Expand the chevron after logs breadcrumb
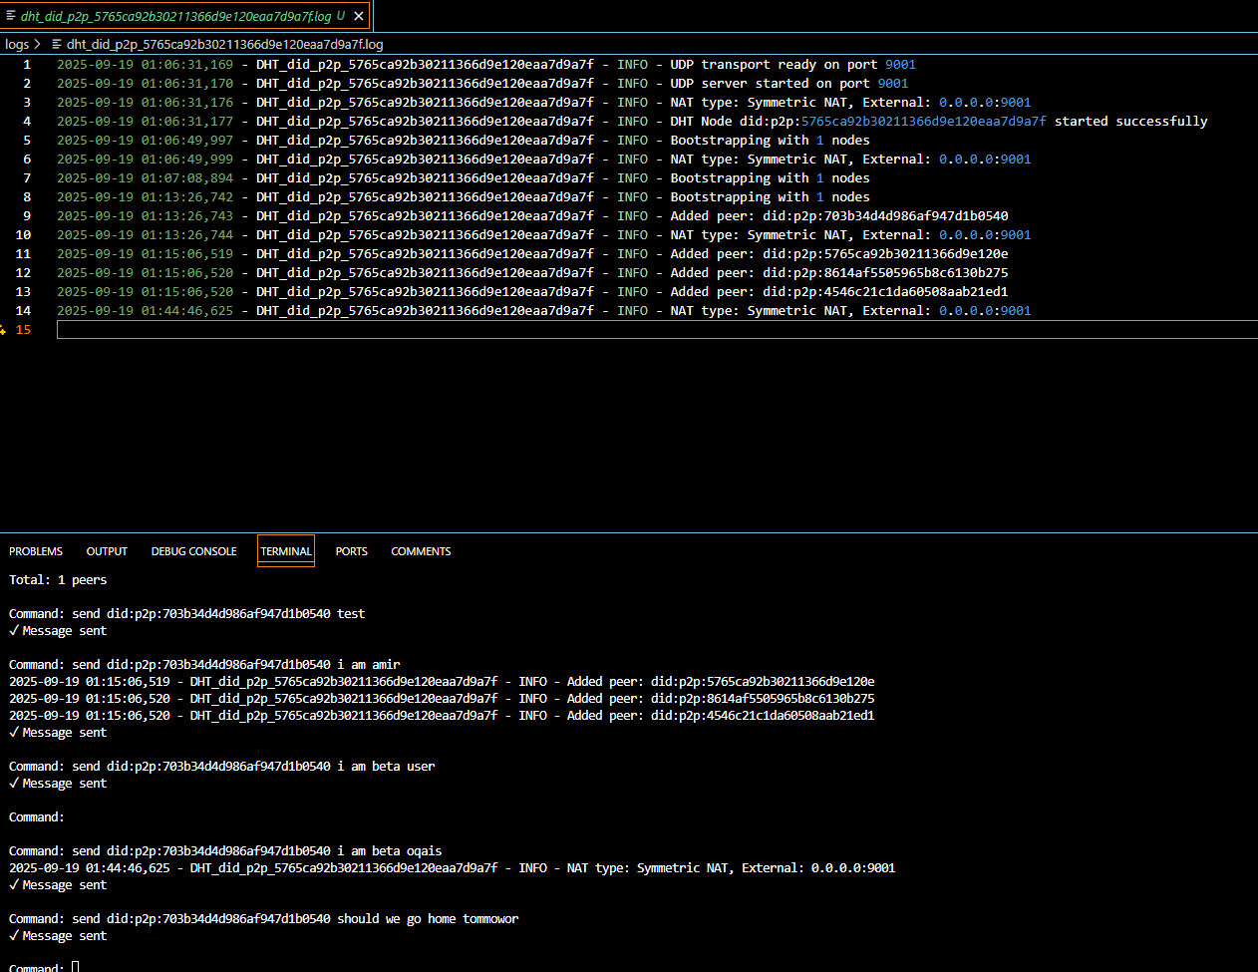 [38, 44]
